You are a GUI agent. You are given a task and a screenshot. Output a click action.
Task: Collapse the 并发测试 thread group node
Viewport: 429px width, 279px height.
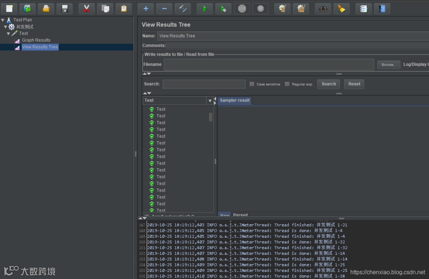coord(6,27)
